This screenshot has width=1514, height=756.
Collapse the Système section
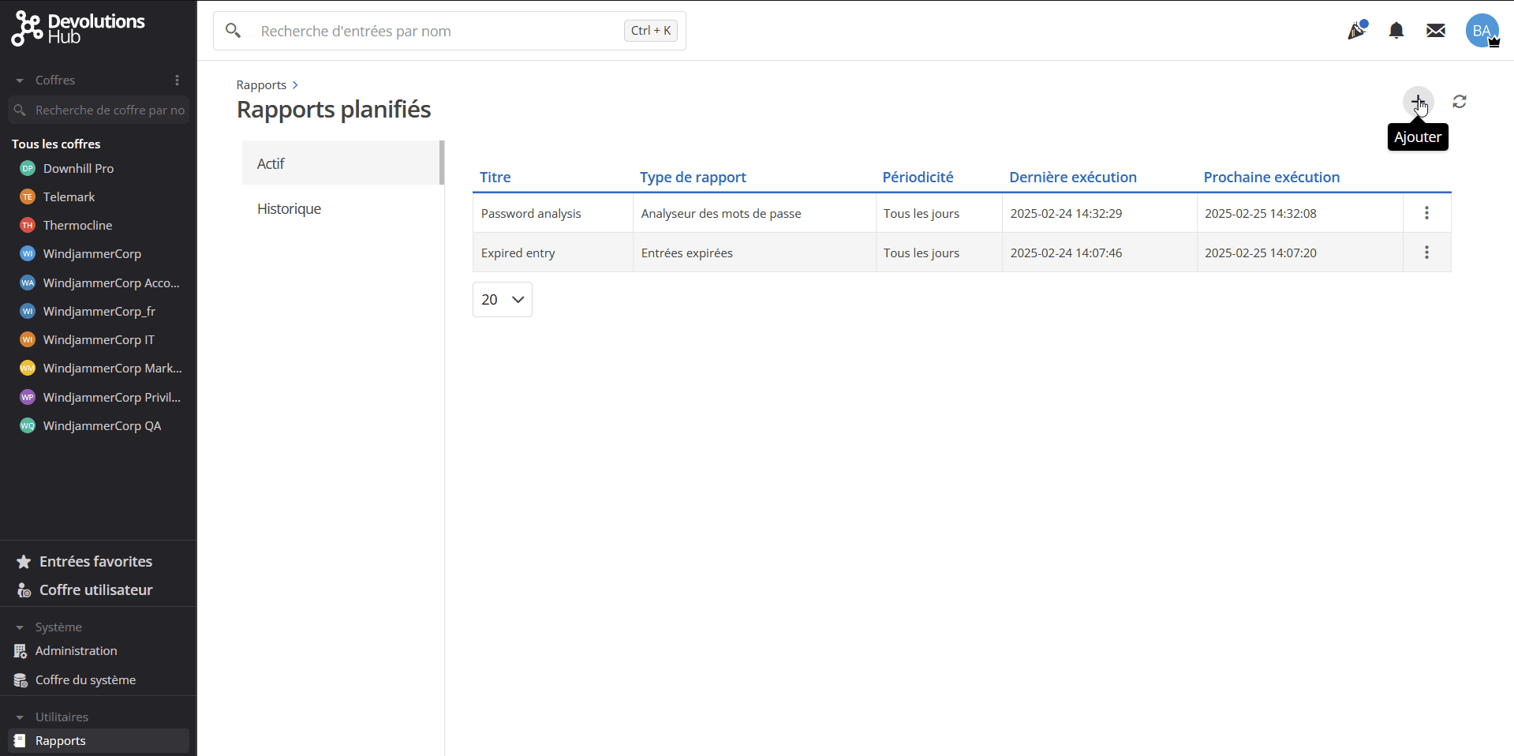pyautogui.click(x=20, y=627)
